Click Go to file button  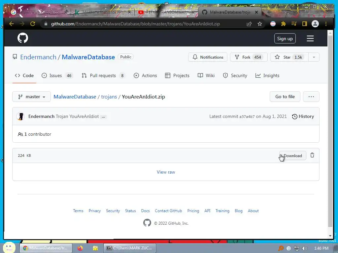point(285,97)
